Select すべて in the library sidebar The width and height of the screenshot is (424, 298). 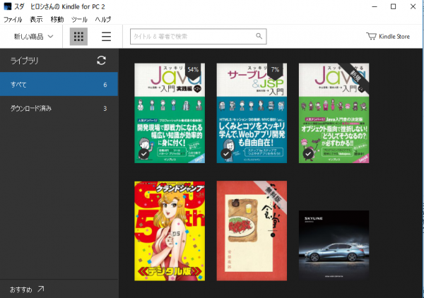[x=59, y=84]
